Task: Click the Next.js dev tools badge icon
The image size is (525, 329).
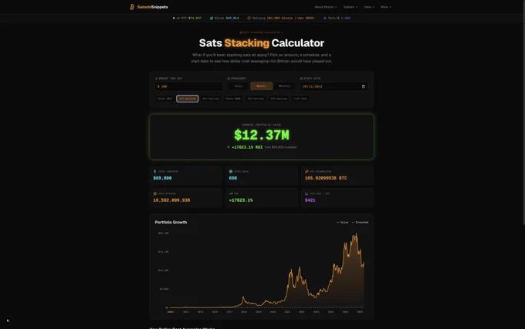Action: tap(8, 321)
